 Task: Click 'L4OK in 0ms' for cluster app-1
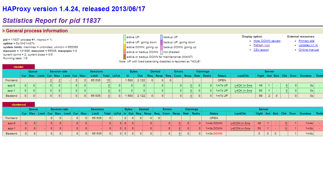pos(243,91)
